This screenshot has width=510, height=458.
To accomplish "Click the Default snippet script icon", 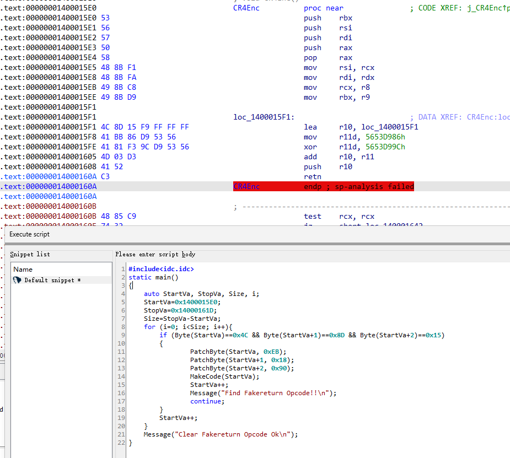I will (x=17, y=280).
